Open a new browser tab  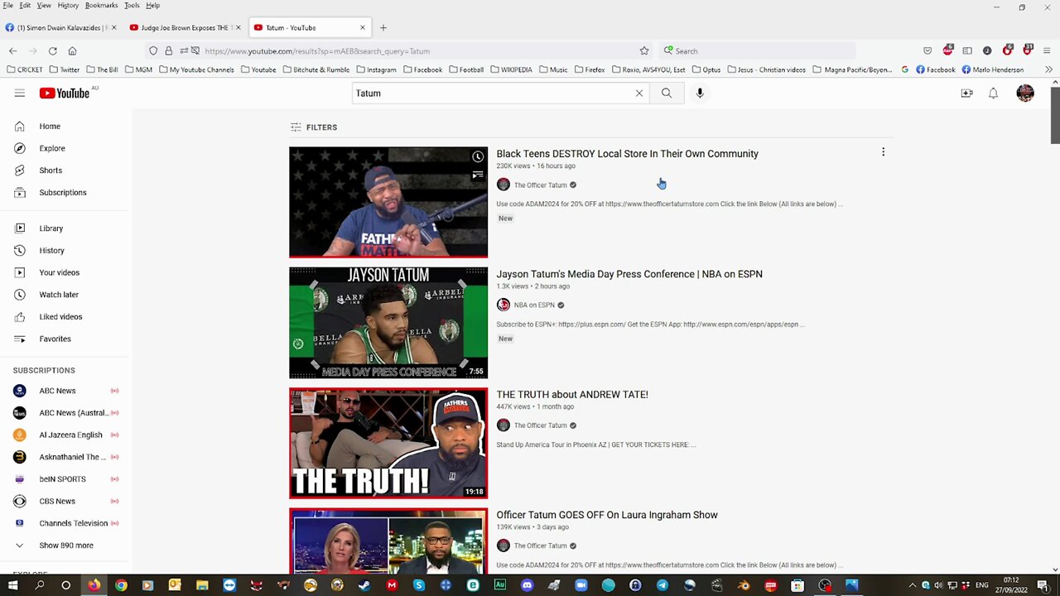[383, 27]
